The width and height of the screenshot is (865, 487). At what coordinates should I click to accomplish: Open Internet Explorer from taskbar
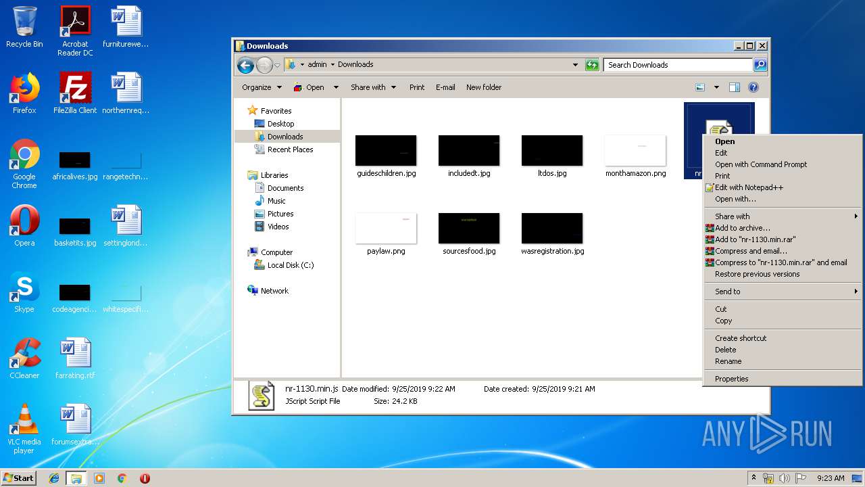point(54,478)
